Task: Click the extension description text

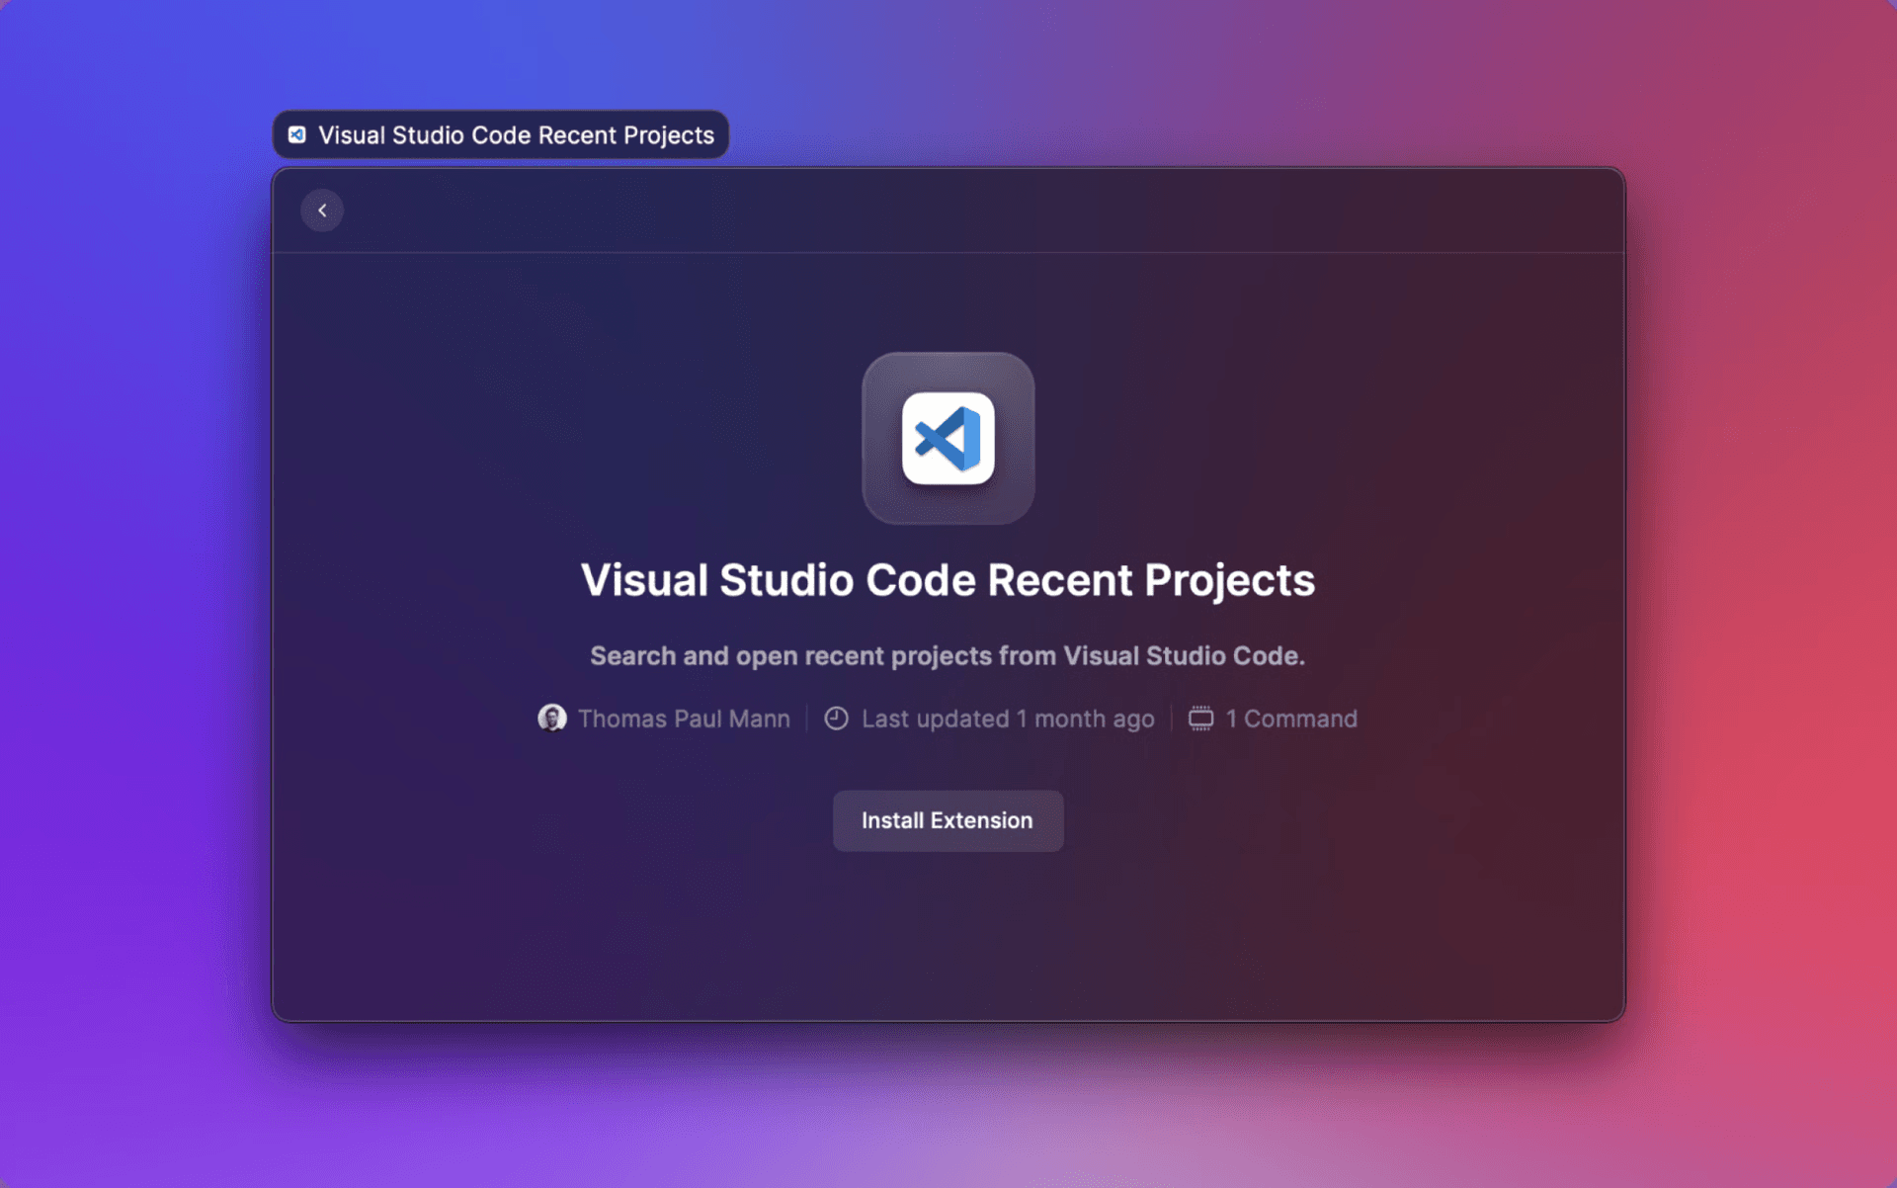Action: 948,655
